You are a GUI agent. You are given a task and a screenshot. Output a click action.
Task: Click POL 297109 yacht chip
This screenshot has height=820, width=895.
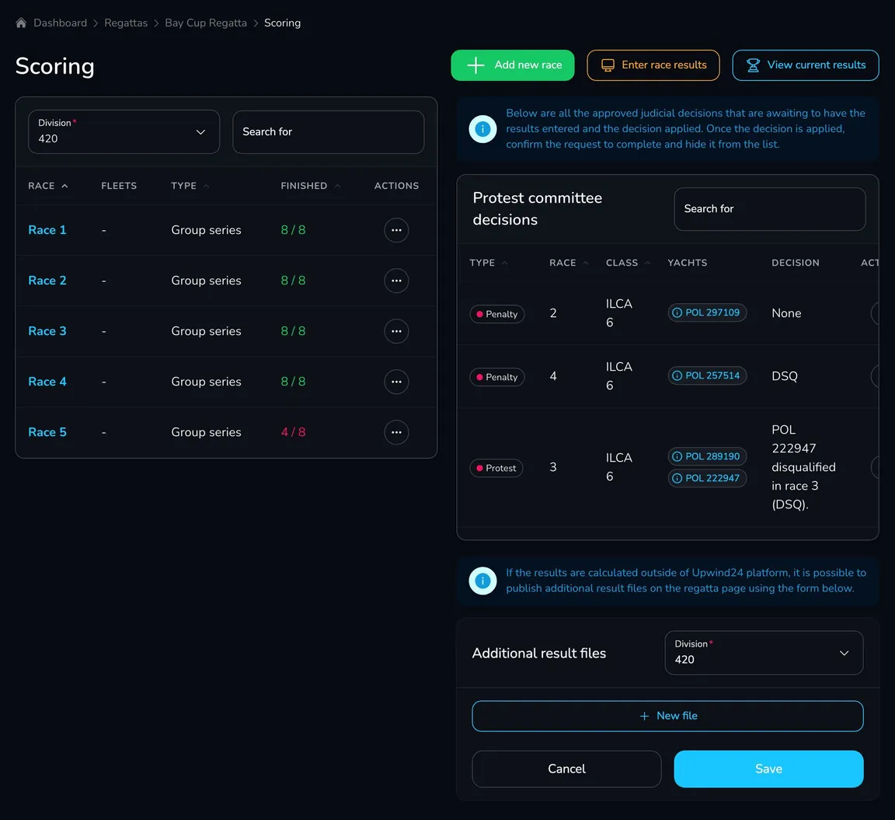pyautogui.click(x=707, y=312)
